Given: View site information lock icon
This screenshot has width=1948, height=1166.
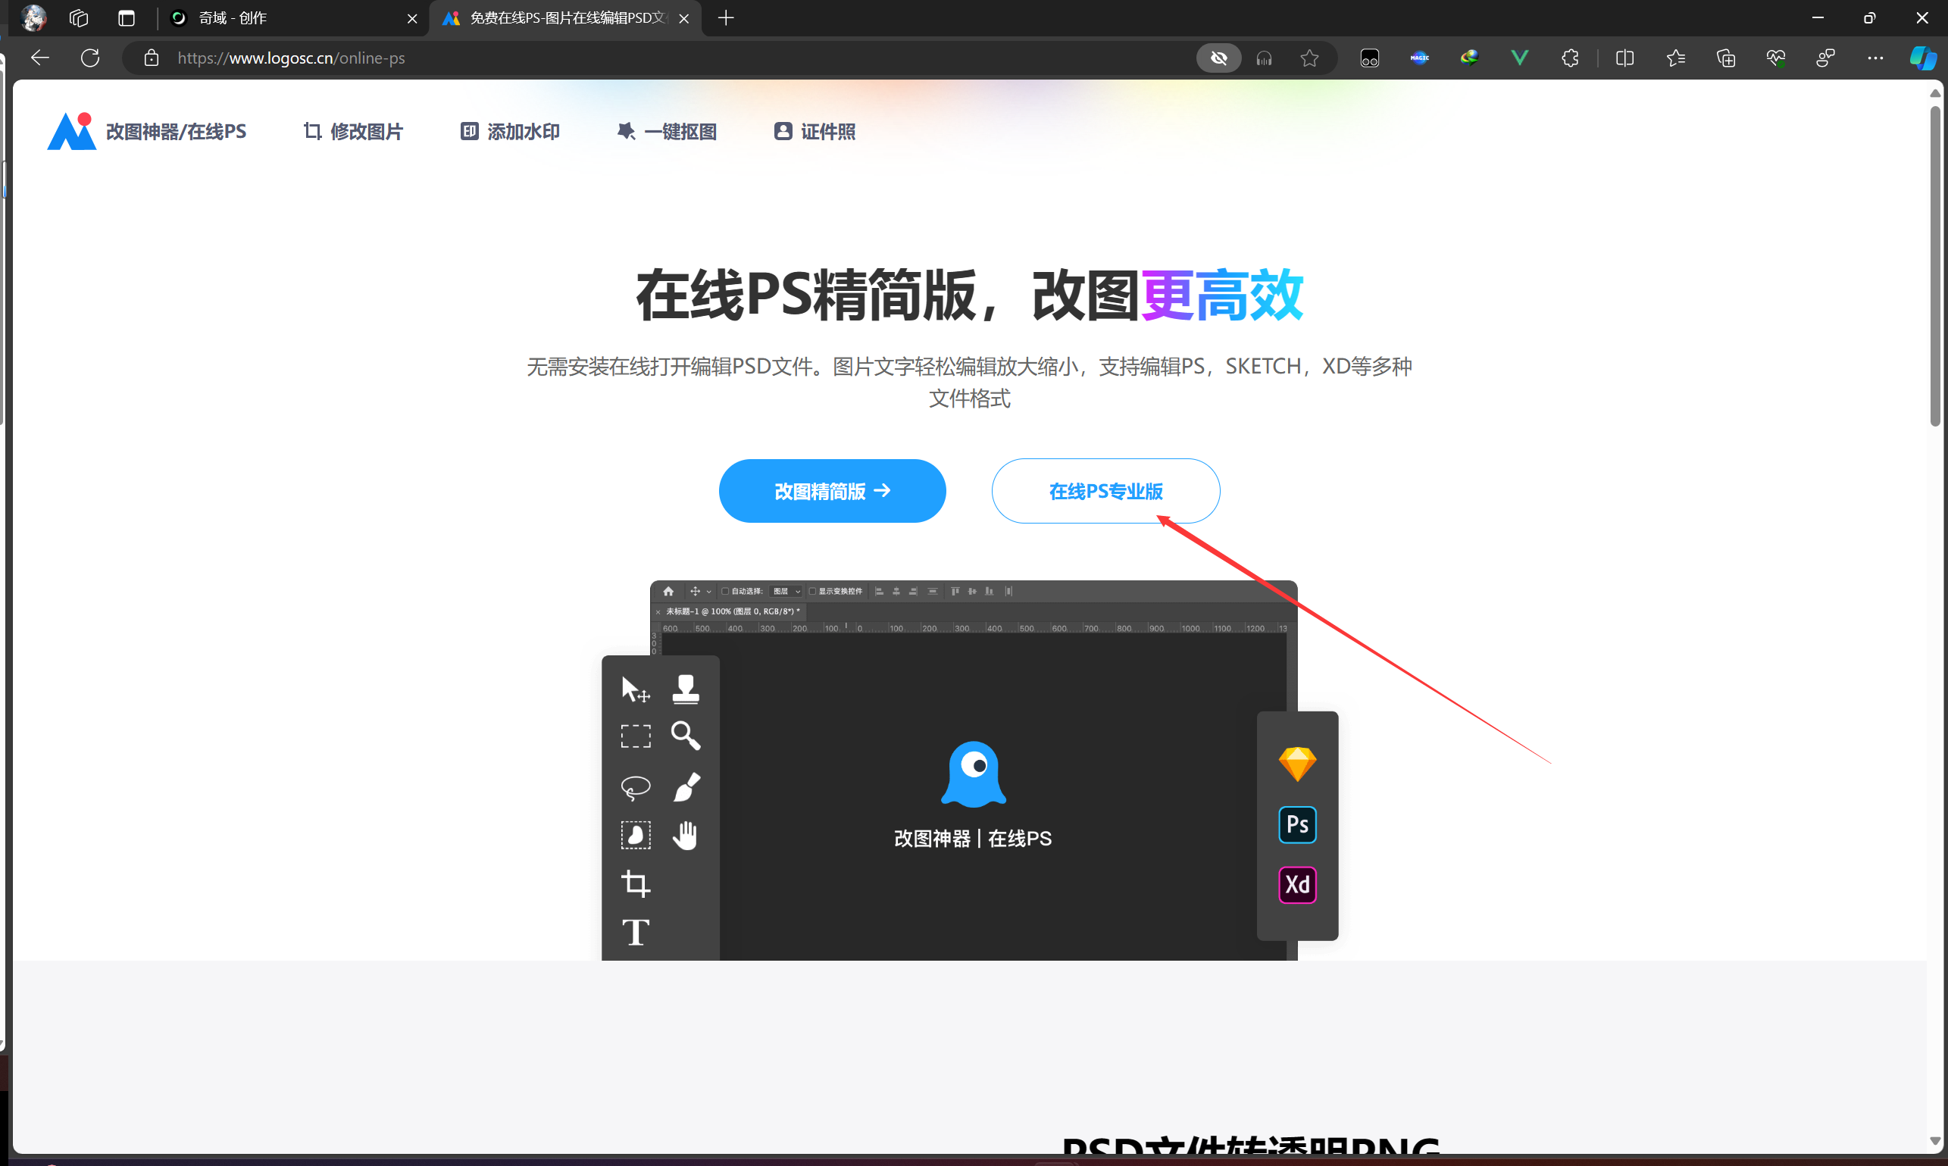Looking at the screenshot, I should [152, 58].
